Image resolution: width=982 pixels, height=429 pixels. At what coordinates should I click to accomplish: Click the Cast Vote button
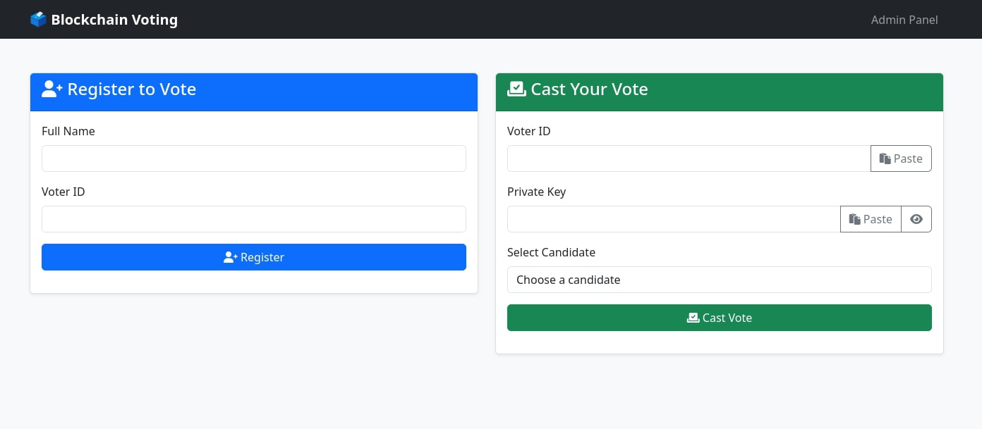click(720, 318)
